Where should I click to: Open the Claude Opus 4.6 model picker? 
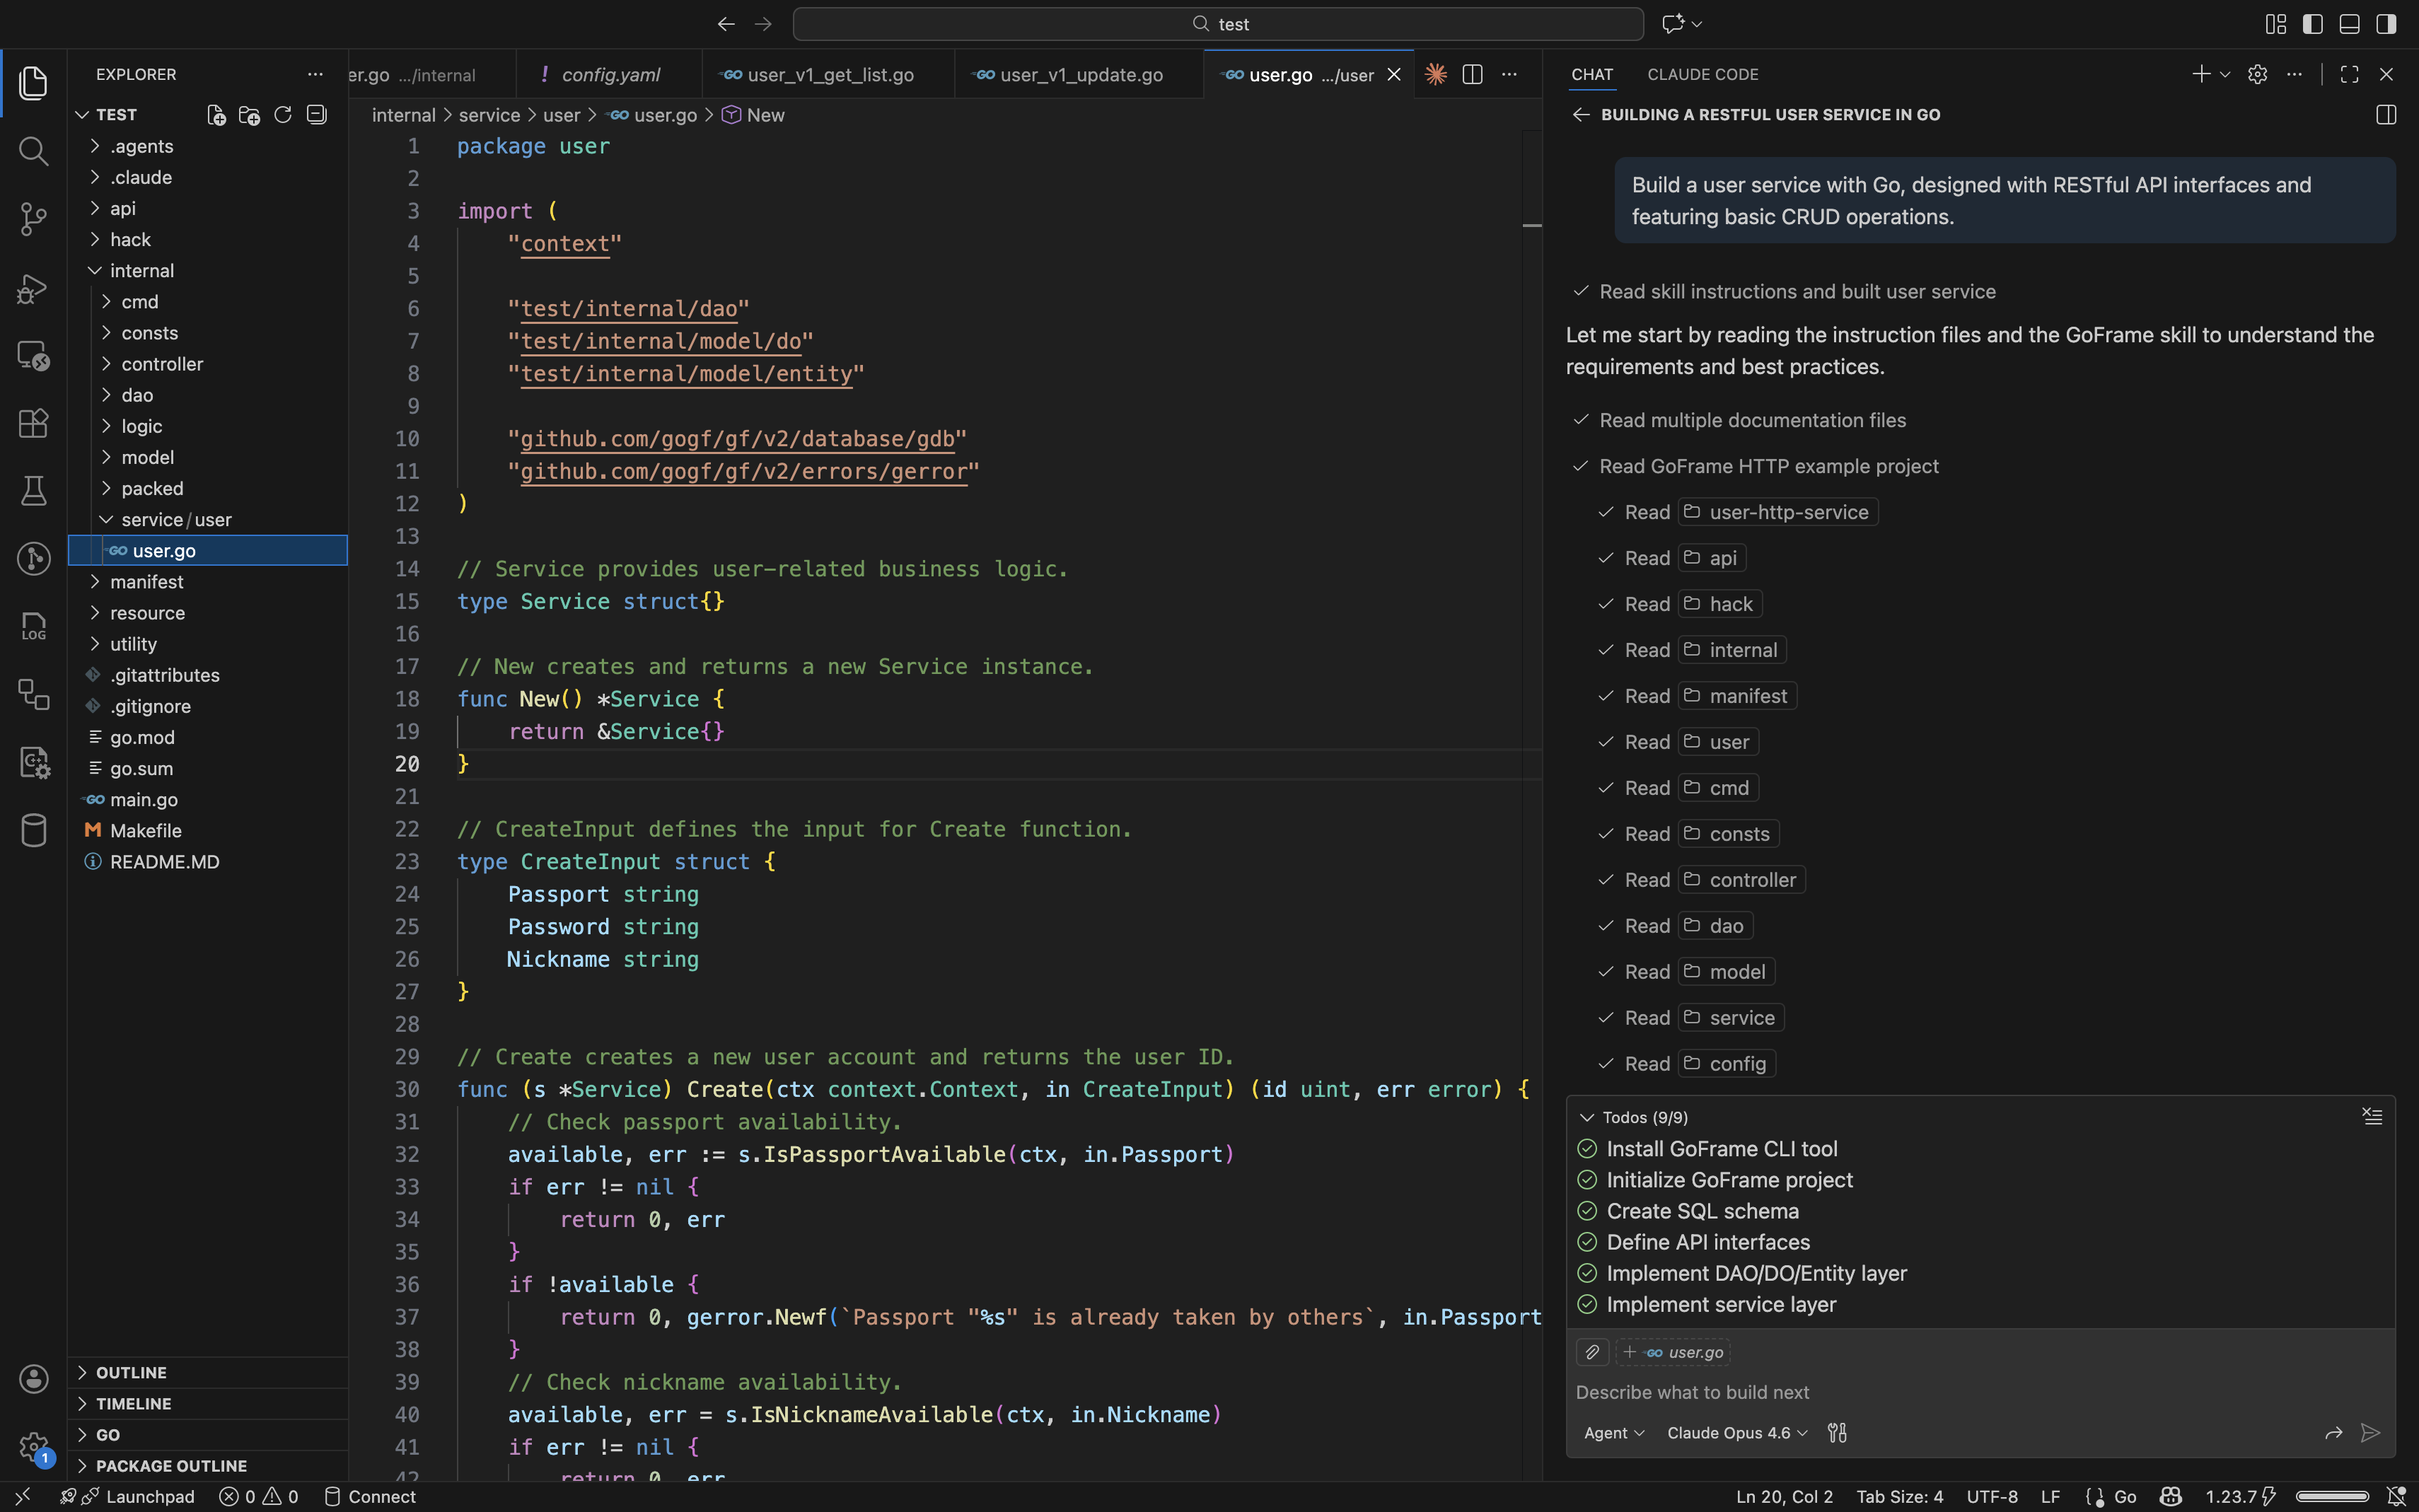pyautogui.click(x=1737, y=1433)
